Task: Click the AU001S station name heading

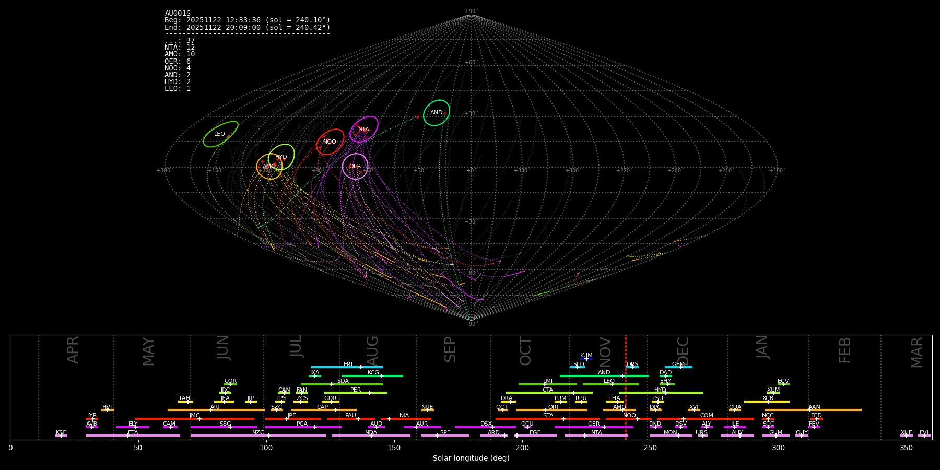Action: pyautogui.click(x=178, y=14)
